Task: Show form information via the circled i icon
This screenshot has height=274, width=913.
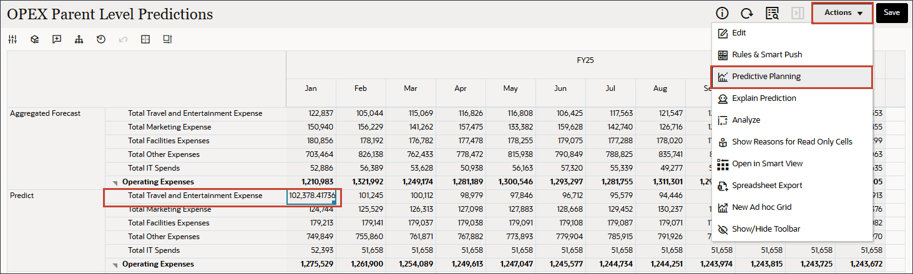Action: click(x=722, y=13)
